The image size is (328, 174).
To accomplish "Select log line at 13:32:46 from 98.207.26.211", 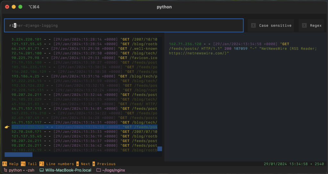I will (x=84, y=95).
